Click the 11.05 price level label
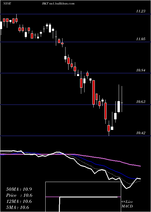 point(141,39)
